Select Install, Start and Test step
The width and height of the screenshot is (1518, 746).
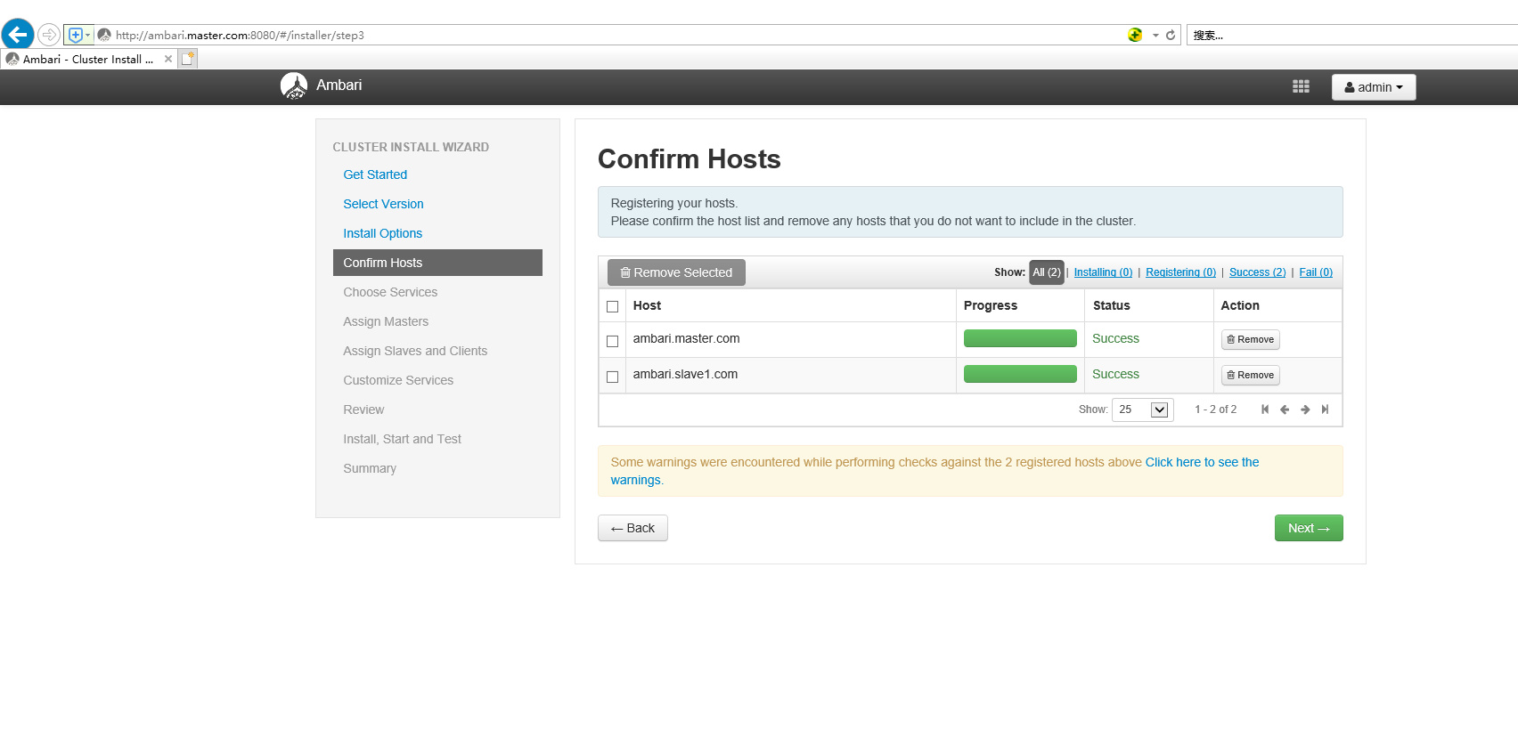402,439
